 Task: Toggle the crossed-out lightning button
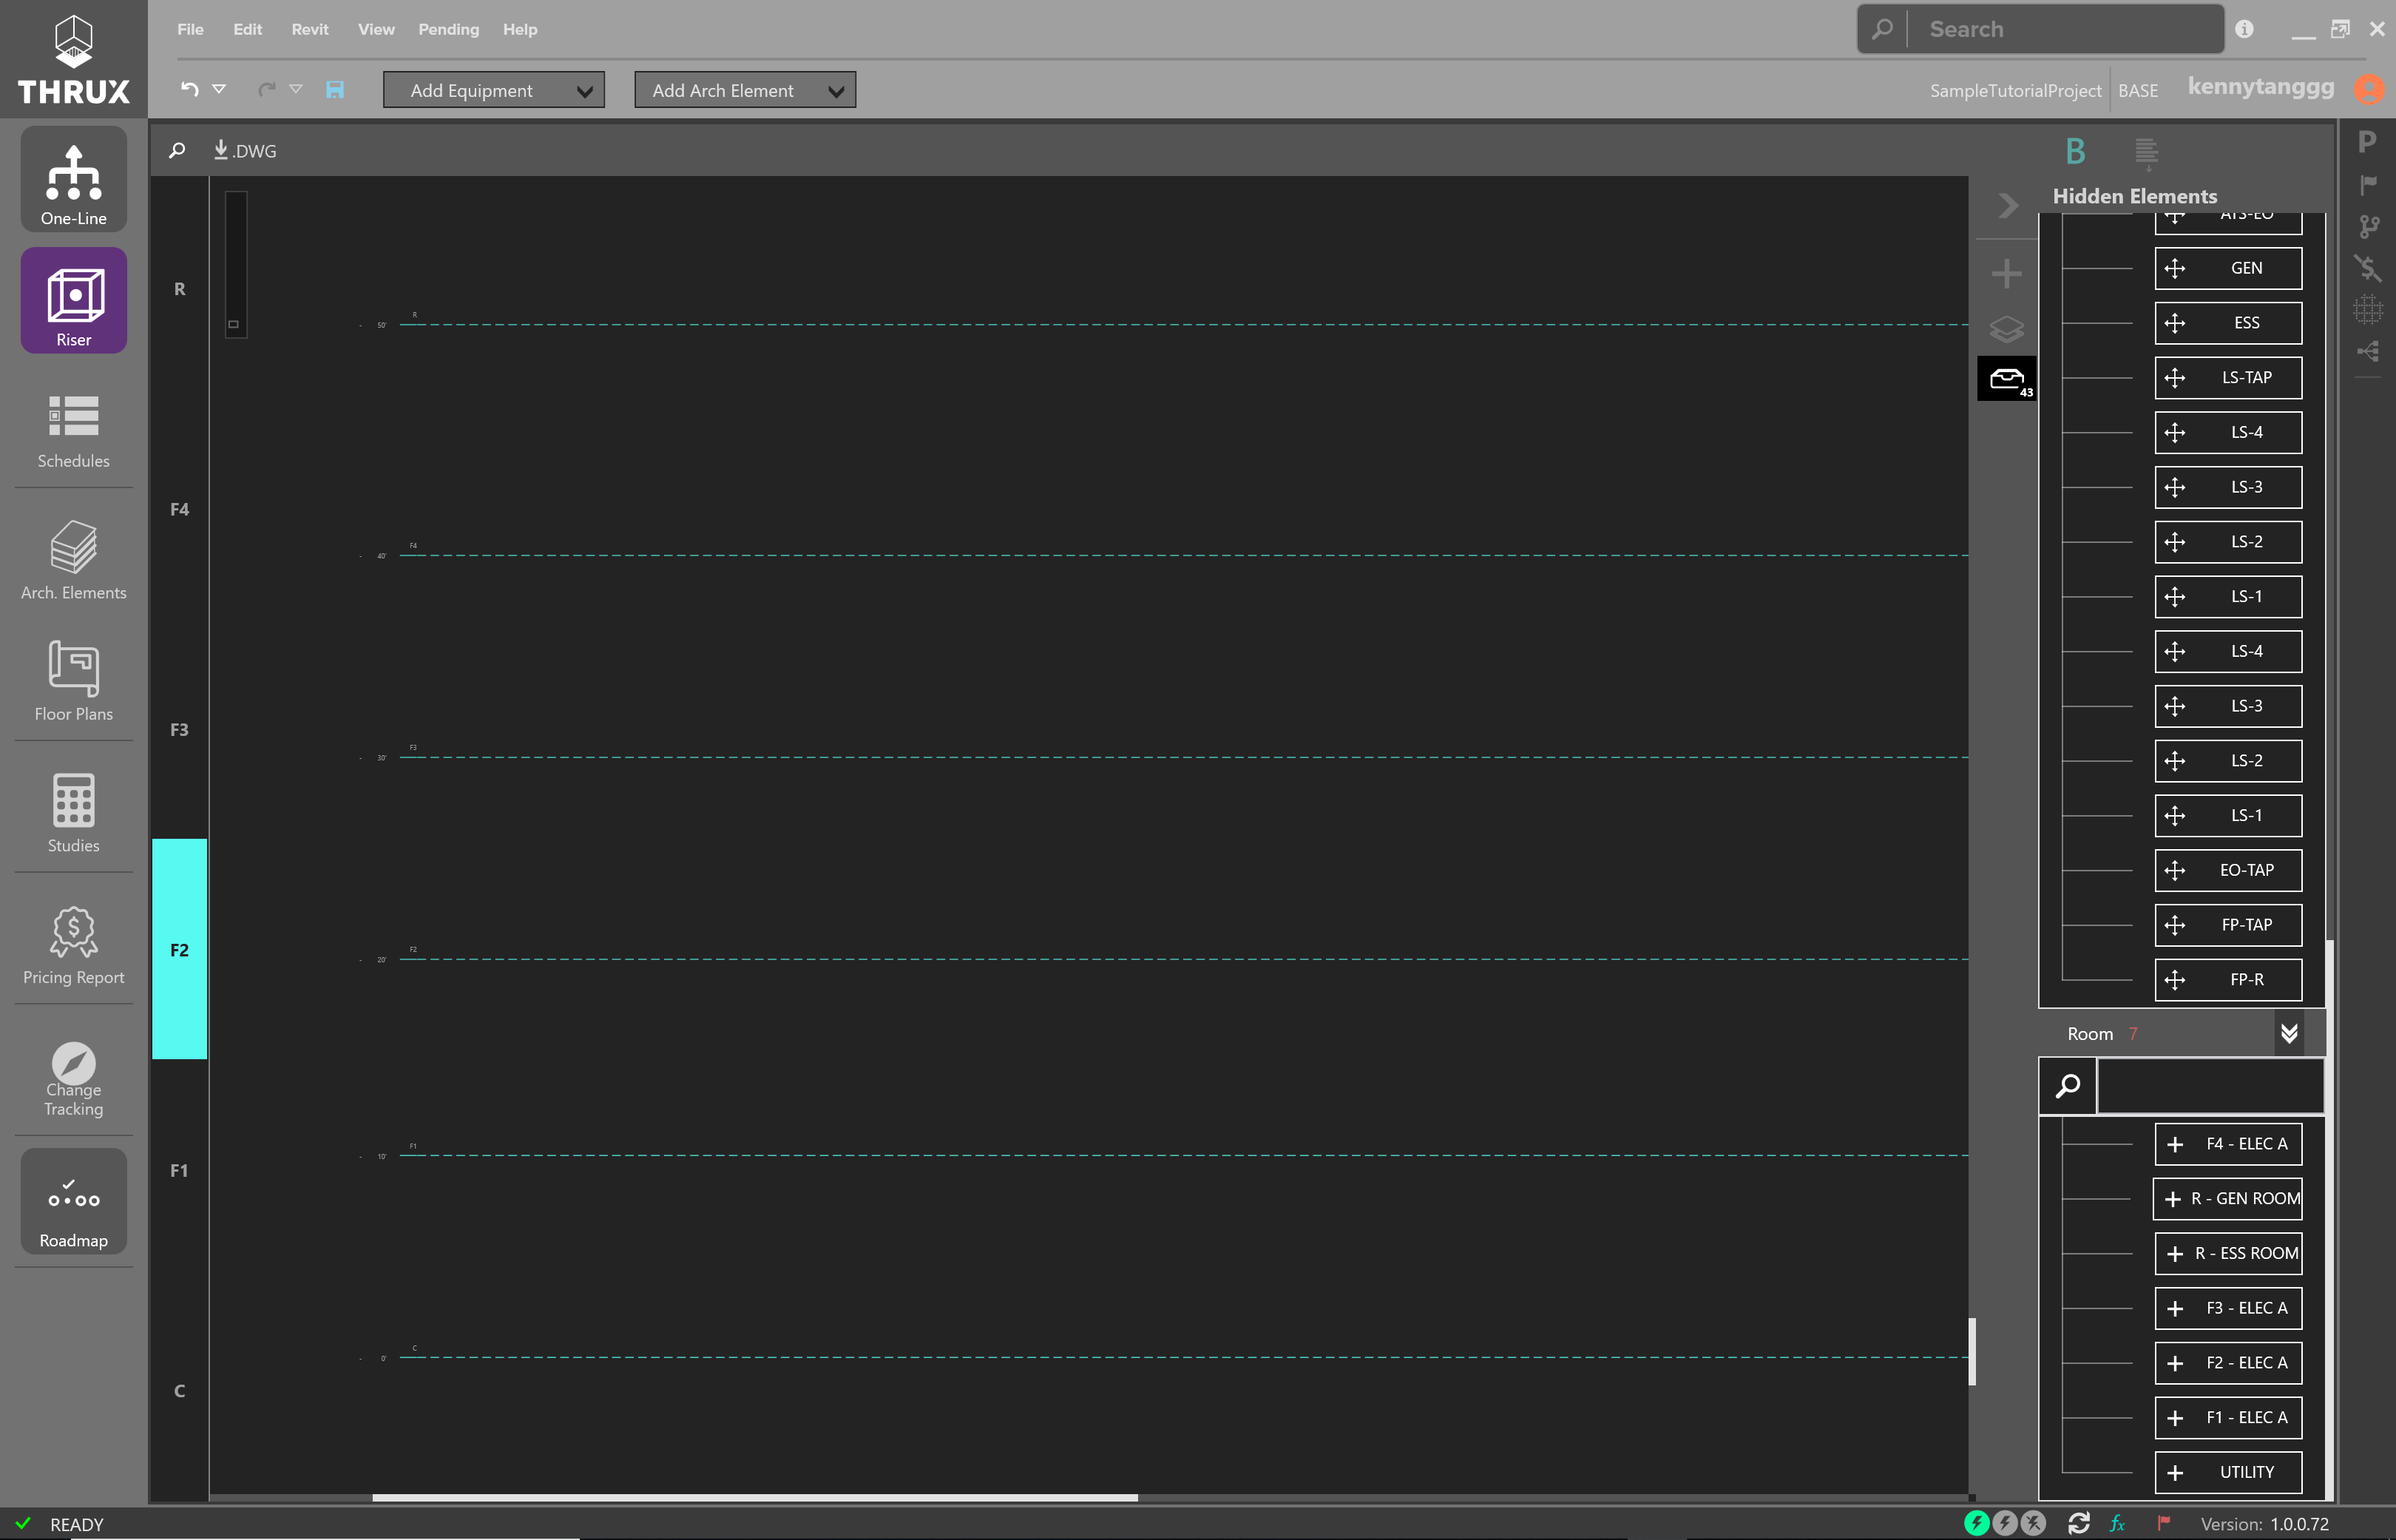[x=2033, y=1523]
